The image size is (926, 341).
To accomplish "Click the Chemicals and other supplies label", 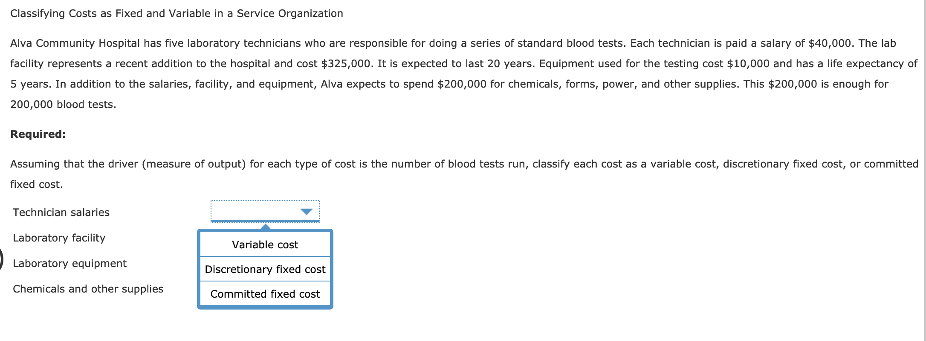I will click(x=88, y=289).
